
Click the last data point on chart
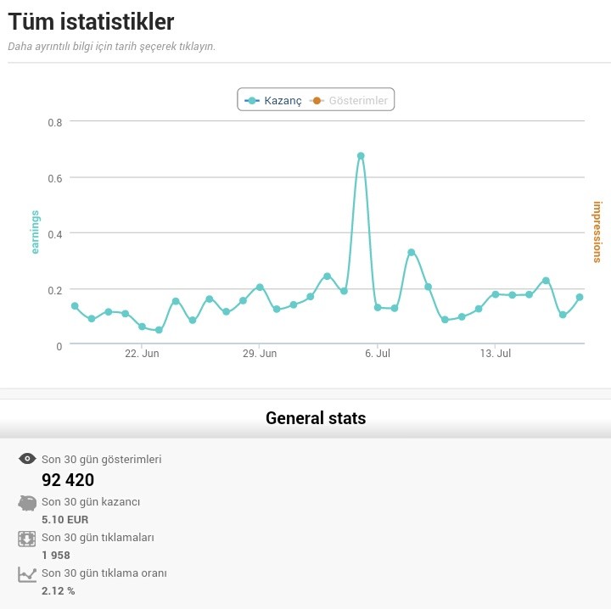pos(580,297)
